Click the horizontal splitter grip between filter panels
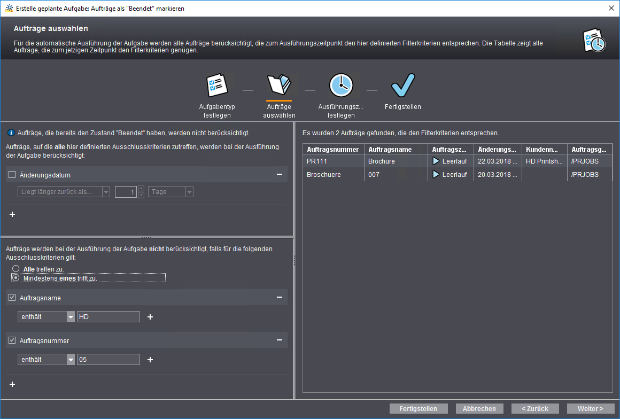The width and height of the screenshot is (620, 419). point(146,238)
